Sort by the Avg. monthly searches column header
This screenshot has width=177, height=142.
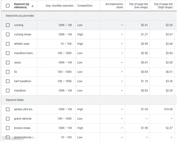(x=59, y=6)
